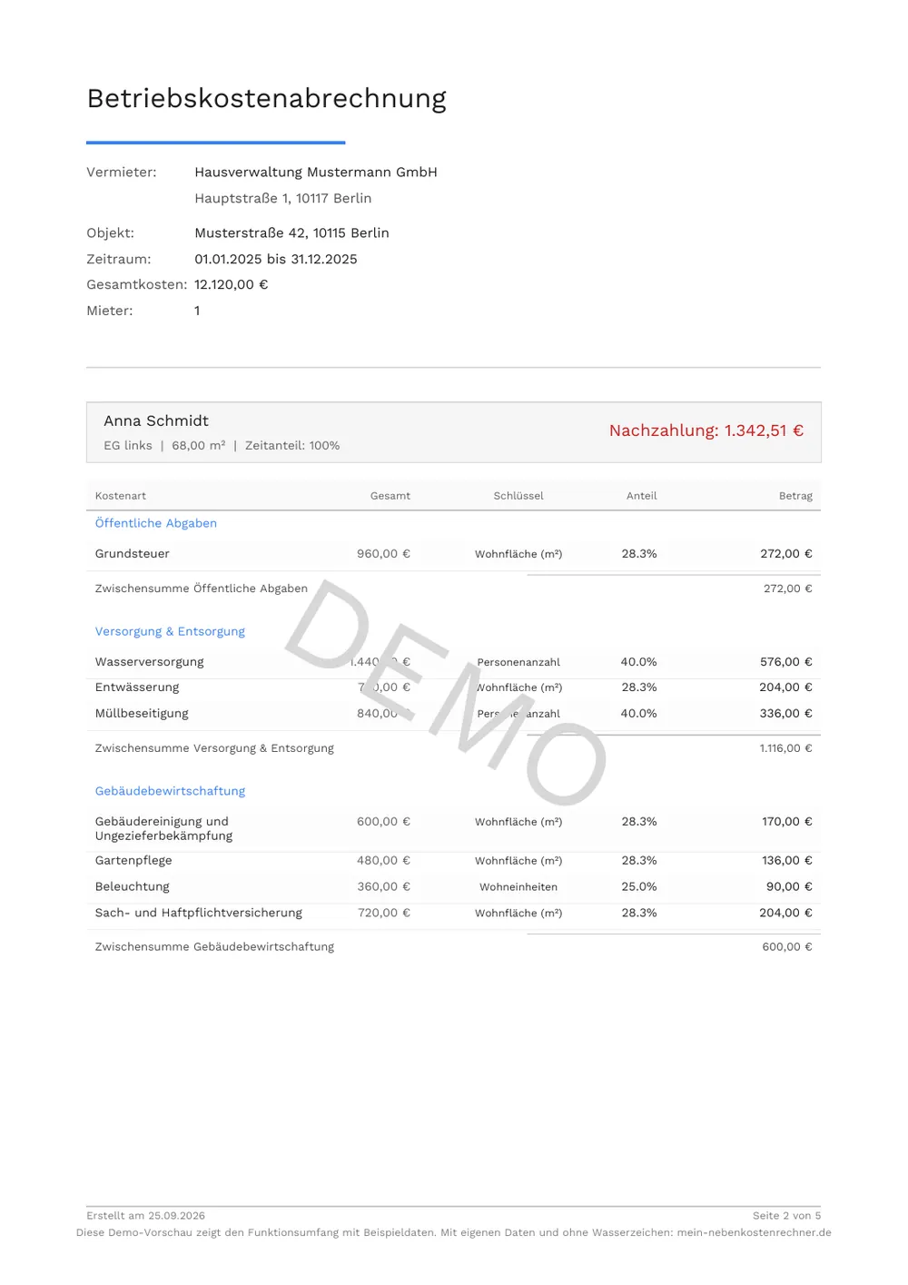Click the Müllbeseitigung row label
This screenshot has width=908, height=1285.
(142, 714)
